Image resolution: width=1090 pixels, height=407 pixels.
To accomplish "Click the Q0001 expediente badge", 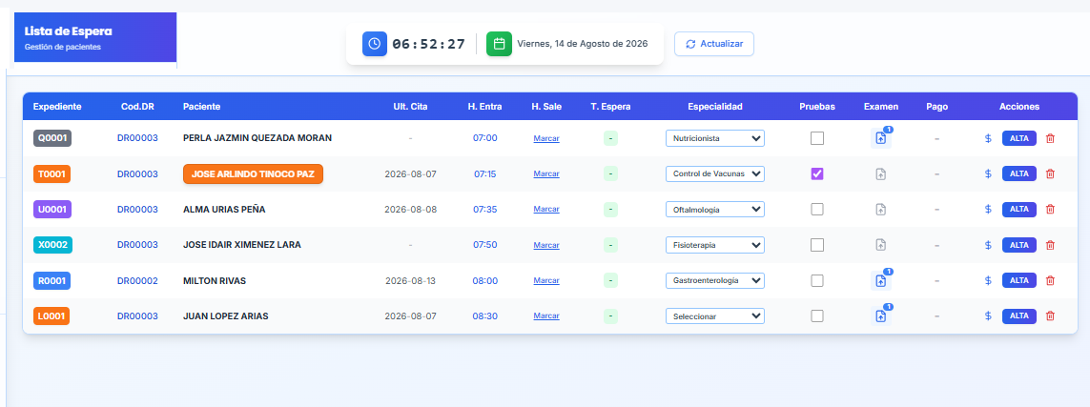I will (x=52, y=138).
